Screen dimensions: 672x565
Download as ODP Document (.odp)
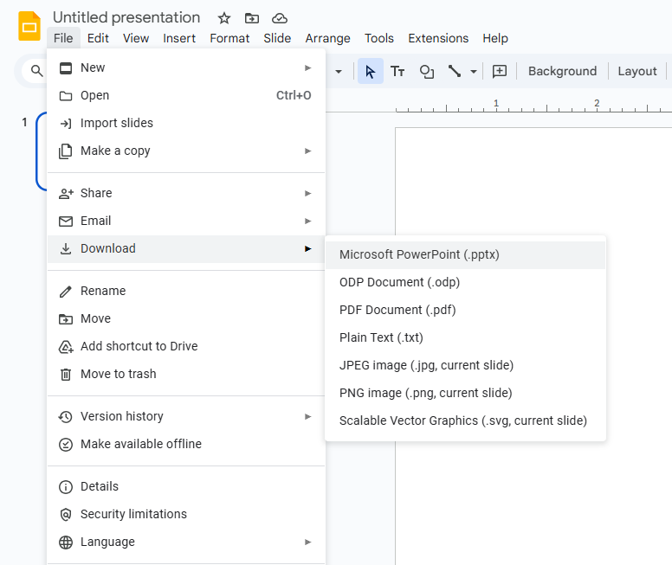pos(465,282)
